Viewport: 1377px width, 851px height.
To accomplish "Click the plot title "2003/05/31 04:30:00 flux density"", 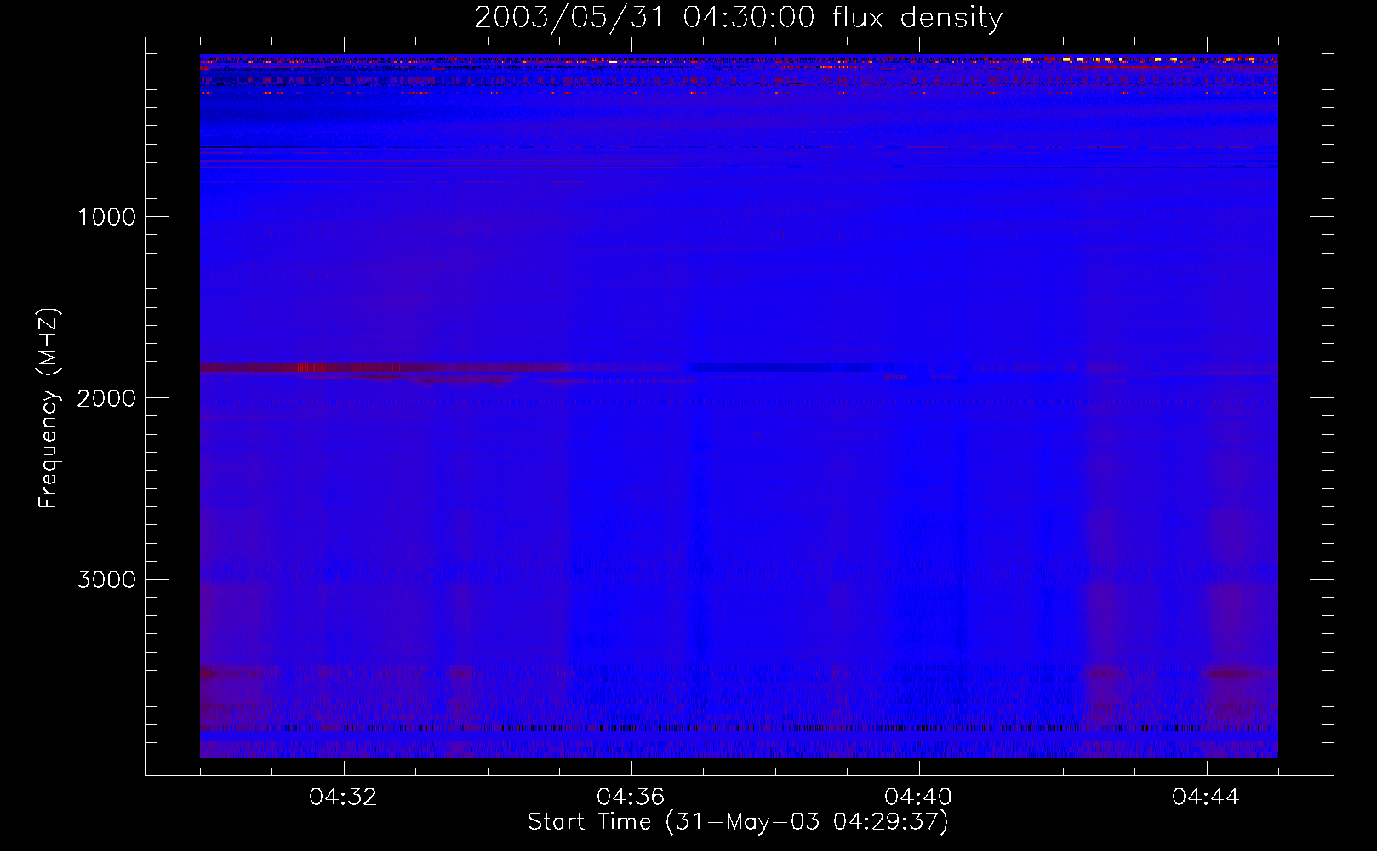I will pos(738,17).
